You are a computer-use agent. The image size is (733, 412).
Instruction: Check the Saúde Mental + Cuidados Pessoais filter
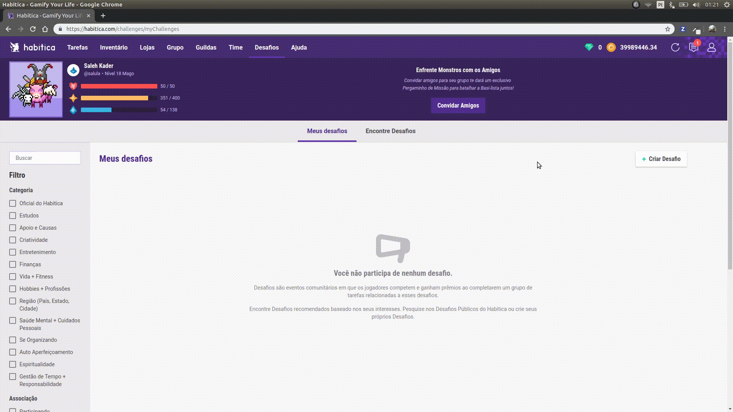tap(13, 320)
